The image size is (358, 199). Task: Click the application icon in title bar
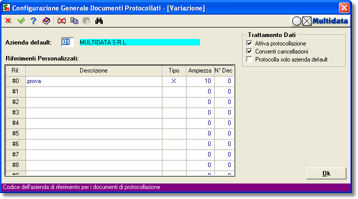click(x=7, y=7)
